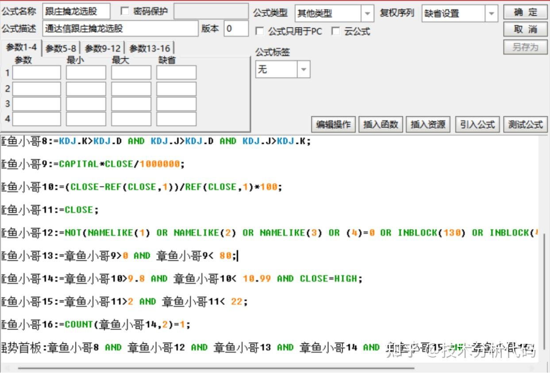Enable 公式只用于PC checkbox
Image resolution: width=550 pixels, height=373 pixels.
tap(260, 31)
